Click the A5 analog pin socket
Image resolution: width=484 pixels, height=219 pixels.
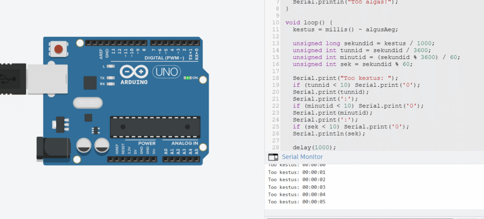coord(197,159)
